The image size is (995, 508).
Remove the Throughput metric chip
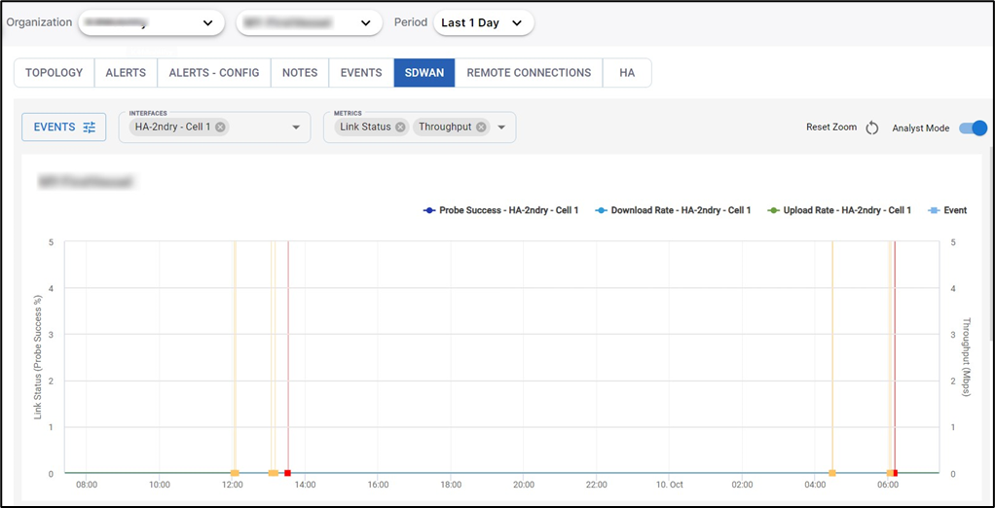[481, 127]
